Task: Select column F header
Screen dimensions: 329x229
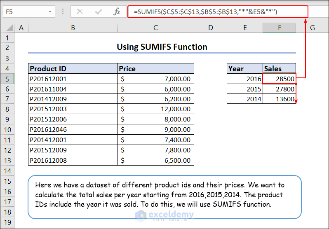Action: point(279,28)
